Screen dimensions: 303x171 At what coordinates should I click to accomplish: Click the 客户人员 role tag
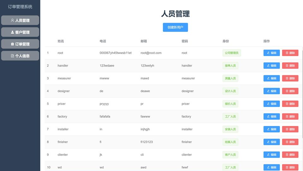(x=230, y=155)
